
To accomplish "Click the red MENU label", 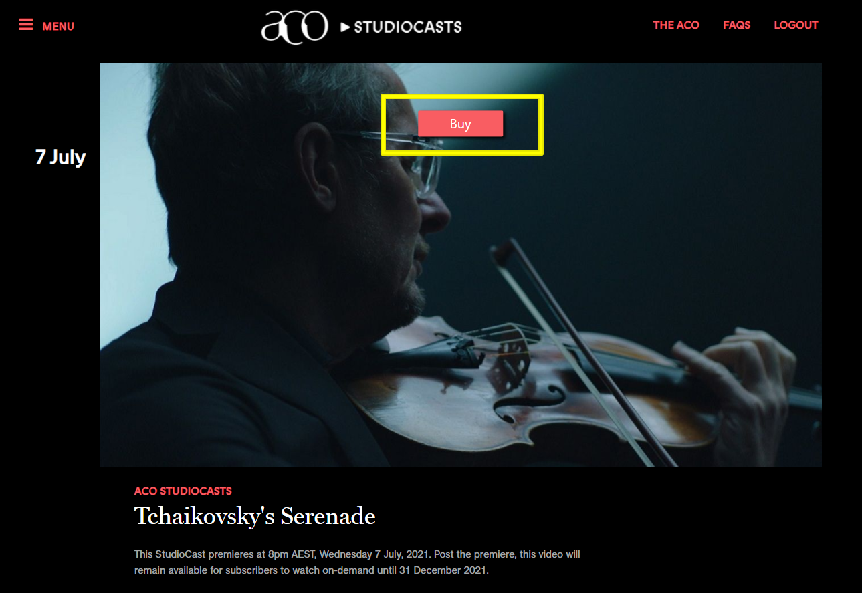I will click(58, 27).
